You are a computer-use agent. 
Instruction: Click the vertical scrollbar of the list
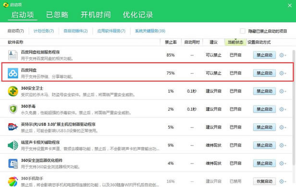(x=294, y=108)
